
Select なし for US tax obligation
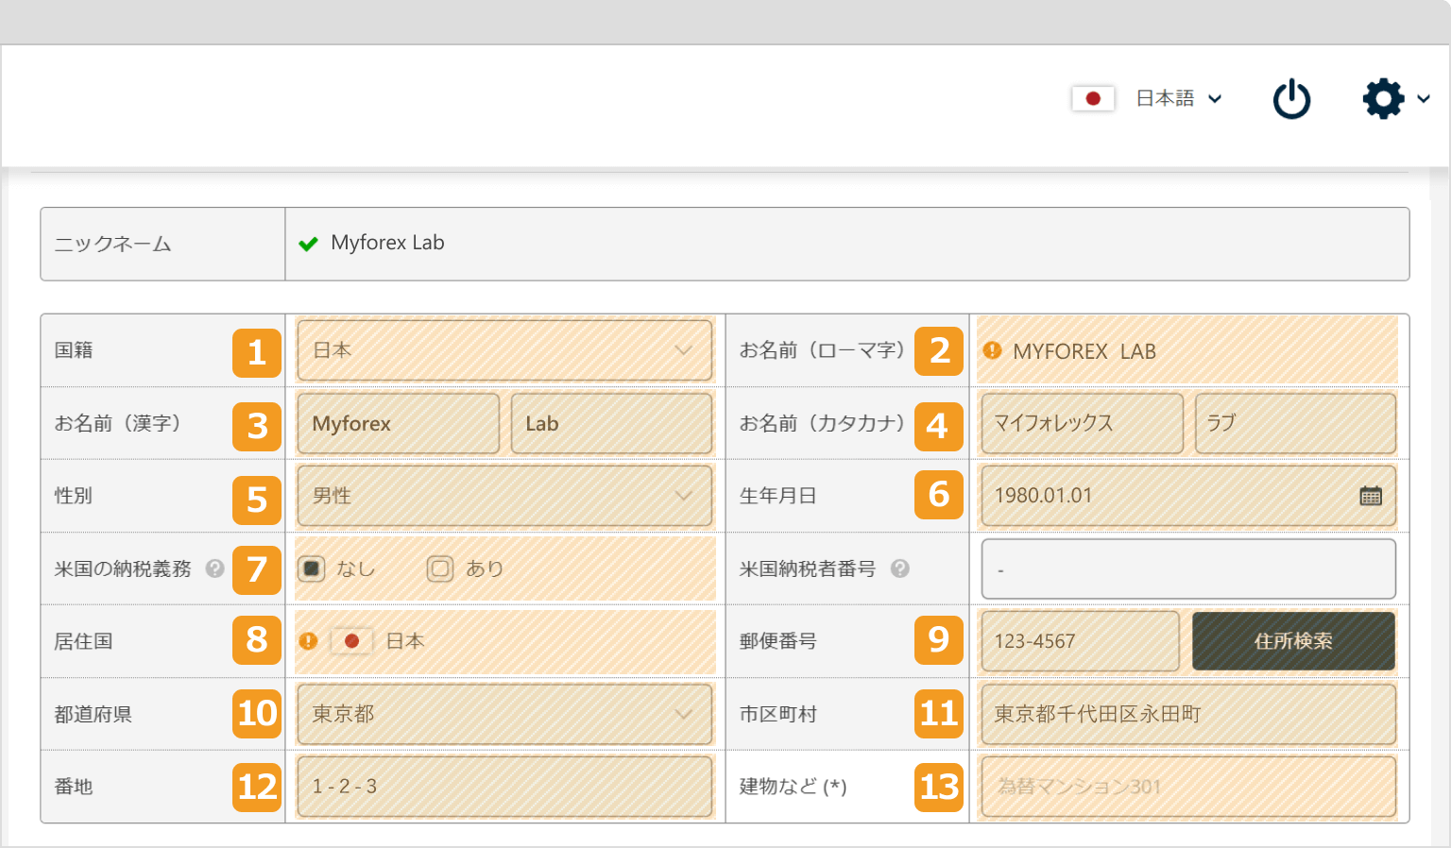(x=312, y=568)
